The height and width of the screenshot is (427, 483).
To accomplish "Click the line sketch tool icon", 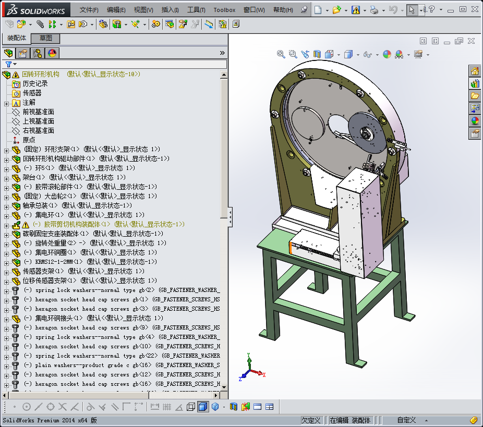I will click(x=39, y=407).
